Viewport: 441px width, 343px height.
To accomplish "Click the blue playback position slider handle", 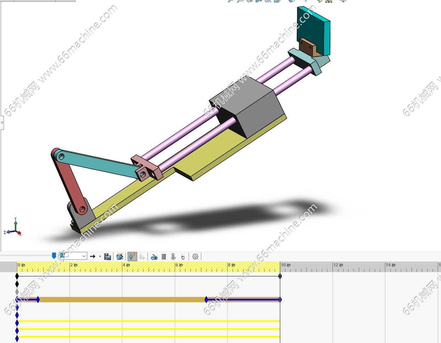I will point(54,256).
